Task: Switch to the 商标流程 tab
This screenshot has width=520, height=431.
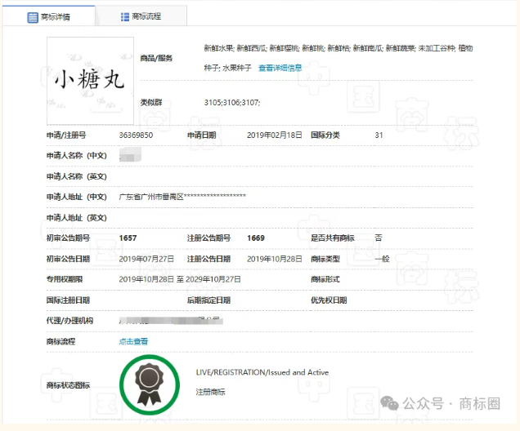Action: pyautogui.click(x=142, y=16)
